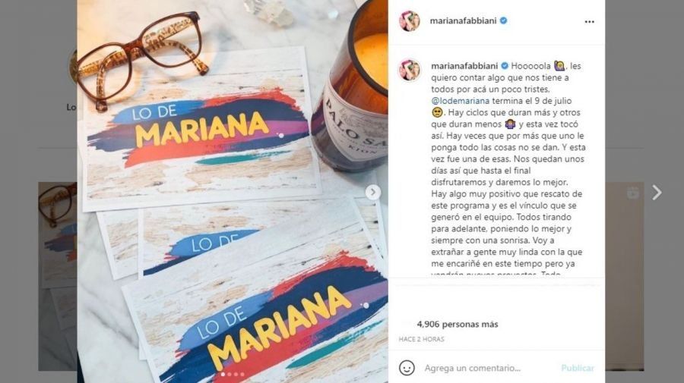Open the three-dots post options menu
This screenshot has height=383, width=684.
589,21
